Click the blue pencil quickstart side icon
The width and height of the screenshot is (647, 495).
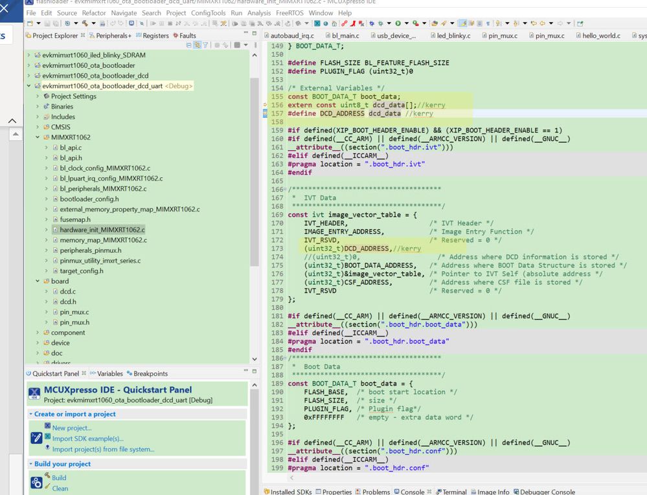coord(36,437)
